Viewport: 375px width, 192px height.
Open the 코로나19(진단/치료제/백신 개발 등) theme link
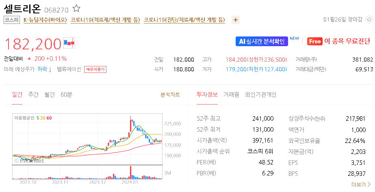coord(184,19)
